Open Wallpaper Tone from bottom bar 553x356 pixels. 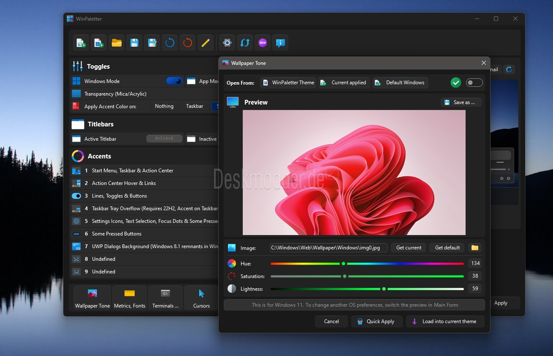(x=92, y=298)
